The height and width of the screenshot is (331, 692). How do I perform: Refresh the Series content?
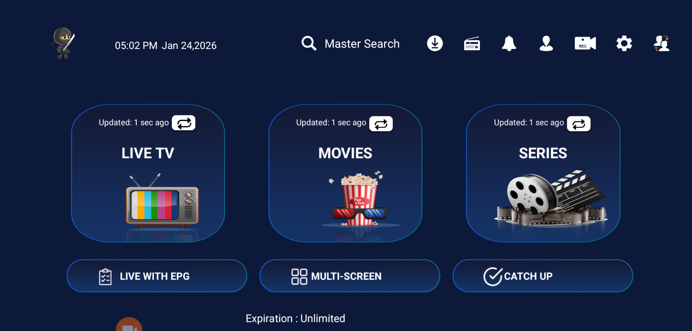point(578,124)
